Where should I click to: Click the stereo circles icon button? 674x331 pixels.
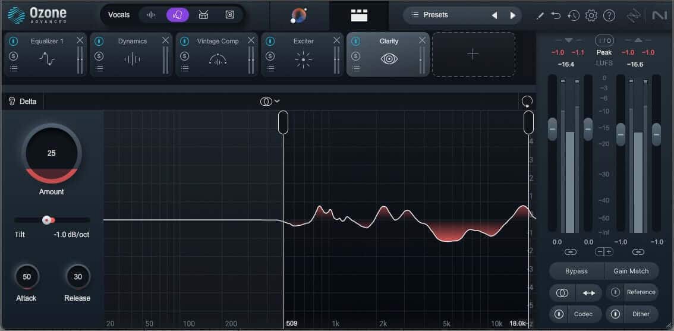[x=562, y=293]
